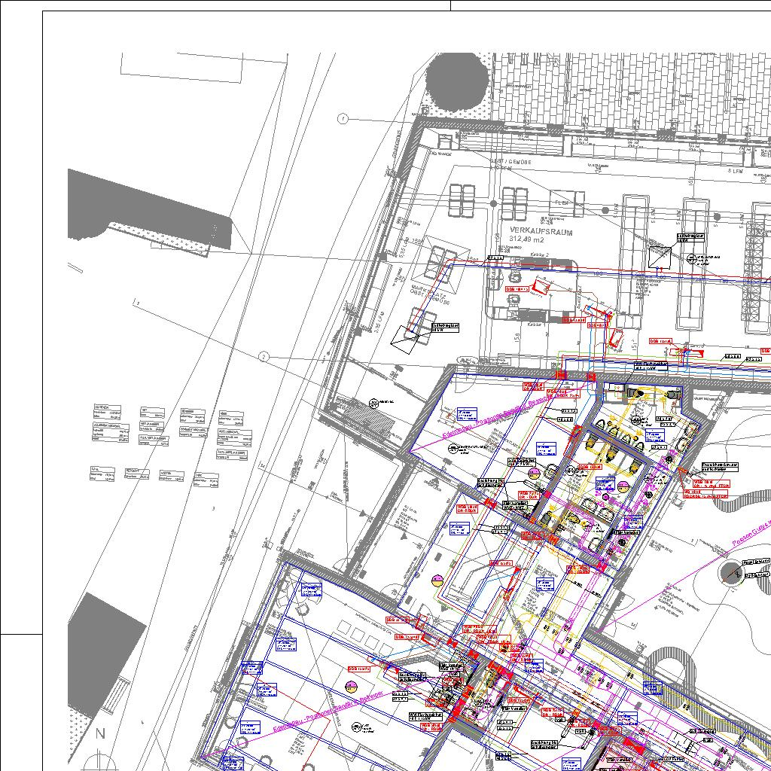Click the MARKTPLATZ OBST GEMÜSE text
The height and width of the screenshot is (771, 771).
point(431,294)
